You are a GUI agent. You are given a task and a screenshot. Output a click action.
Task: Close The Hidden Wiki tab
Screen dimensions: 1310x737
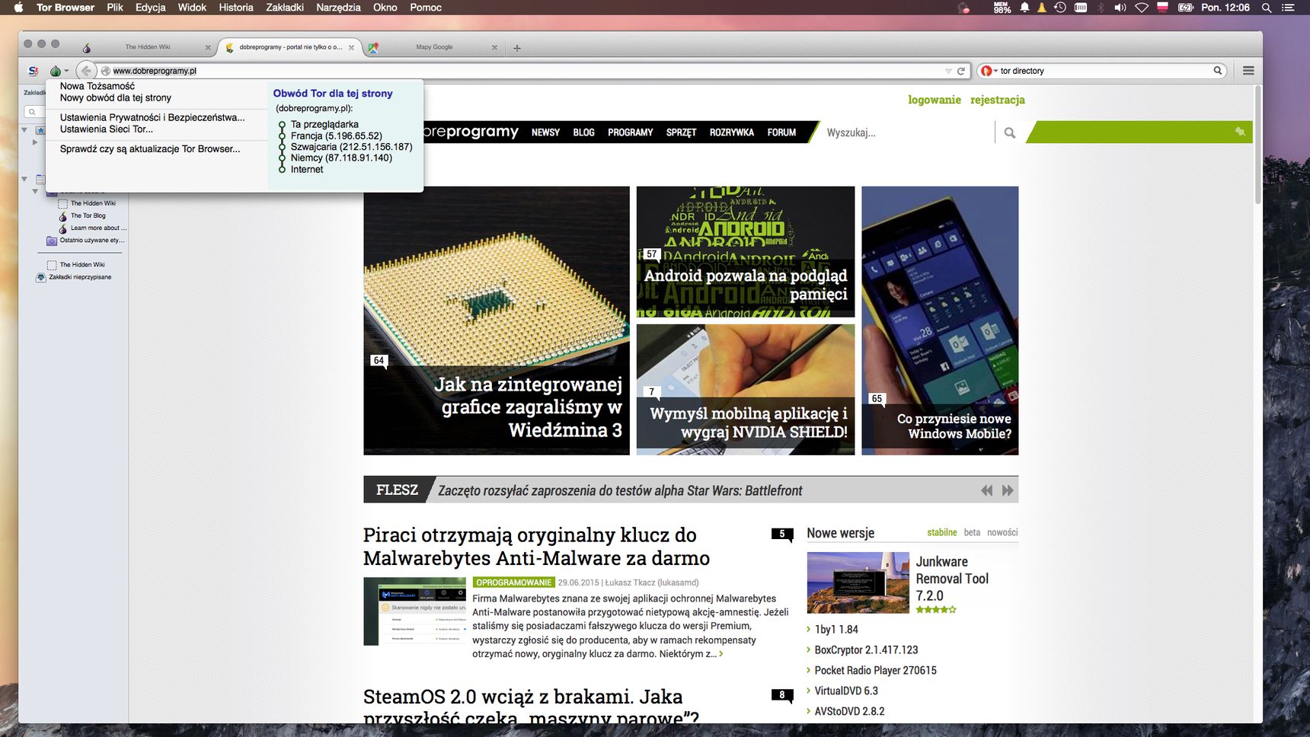[208, 47]
